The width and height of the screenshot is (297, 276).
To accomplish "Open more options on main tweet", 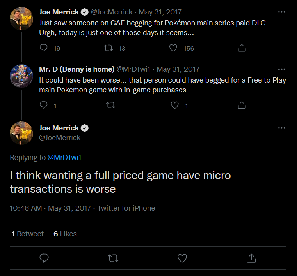I will coord(281,128).
